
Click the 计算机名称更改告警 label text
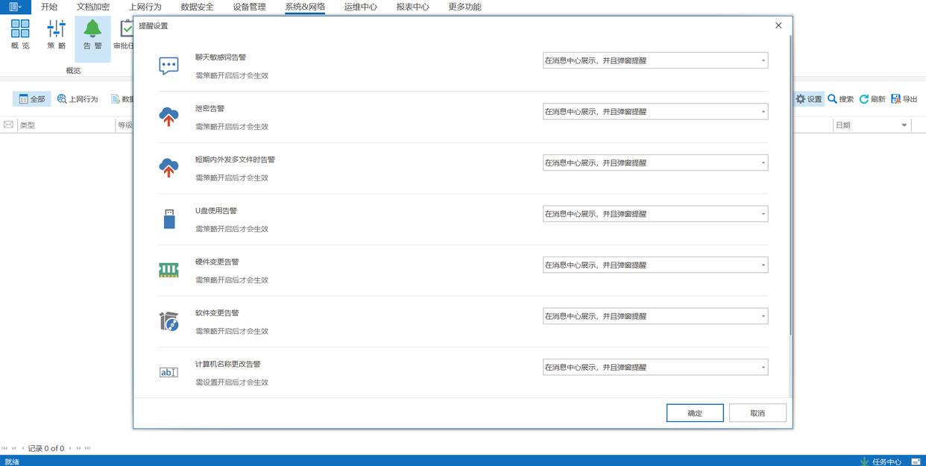(228, 364)
